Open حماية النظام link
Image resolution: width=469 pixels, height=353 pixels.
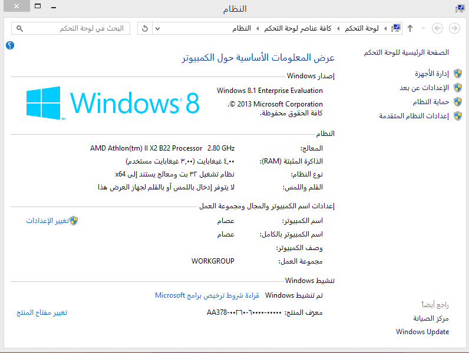431,102
